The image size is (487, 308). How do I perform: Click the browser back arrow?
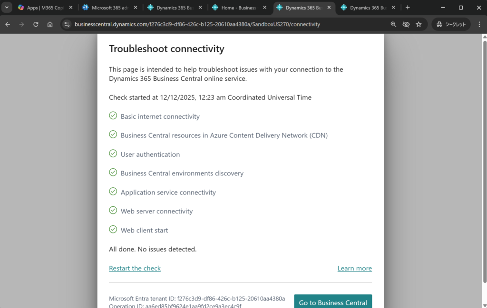pos(8,24)
